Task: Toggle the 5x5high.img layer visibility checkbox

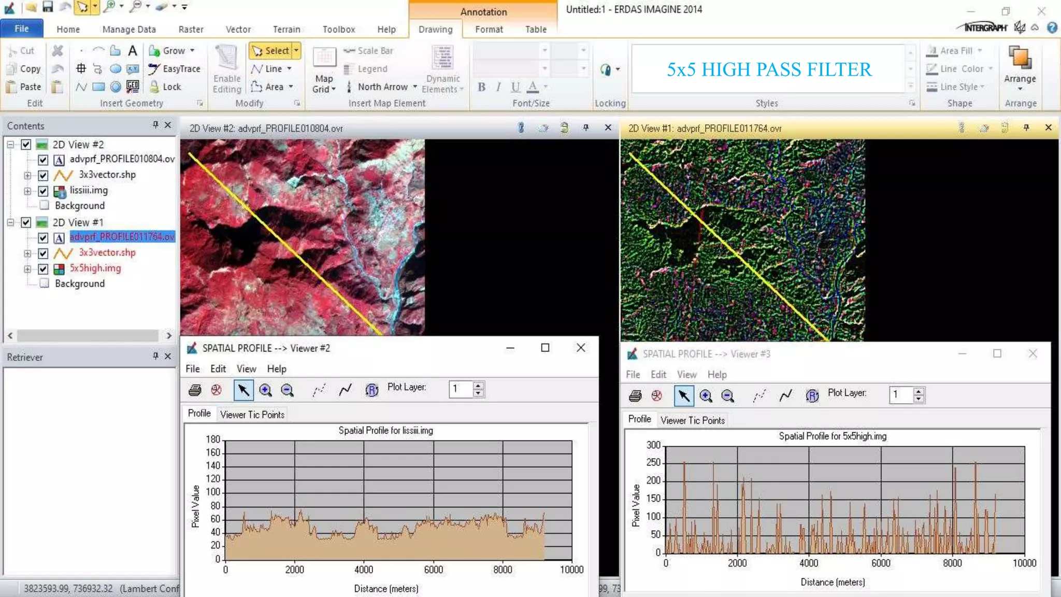Action: 43,268
